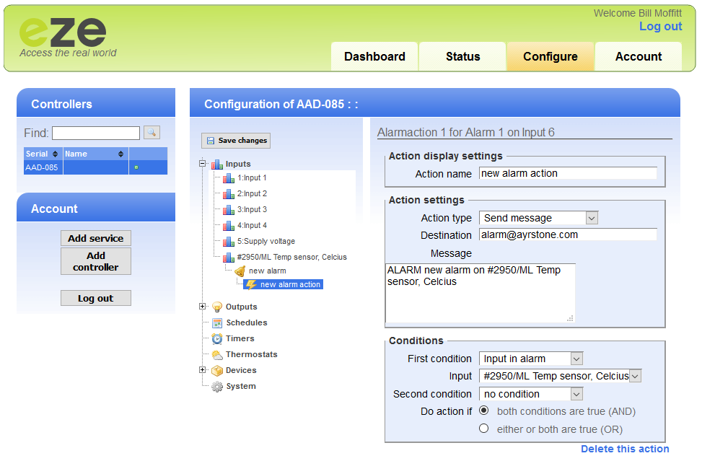The width and height of the screenshot is (702, 474).
Task: Select either or both are true (OR)
Action: click(484, 429)
